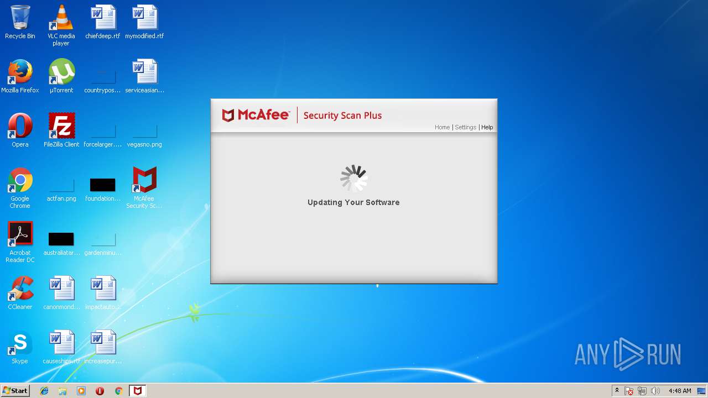Select the mymodified.rtf document
The image size is (708, 398).
click(x=144, y=22)
